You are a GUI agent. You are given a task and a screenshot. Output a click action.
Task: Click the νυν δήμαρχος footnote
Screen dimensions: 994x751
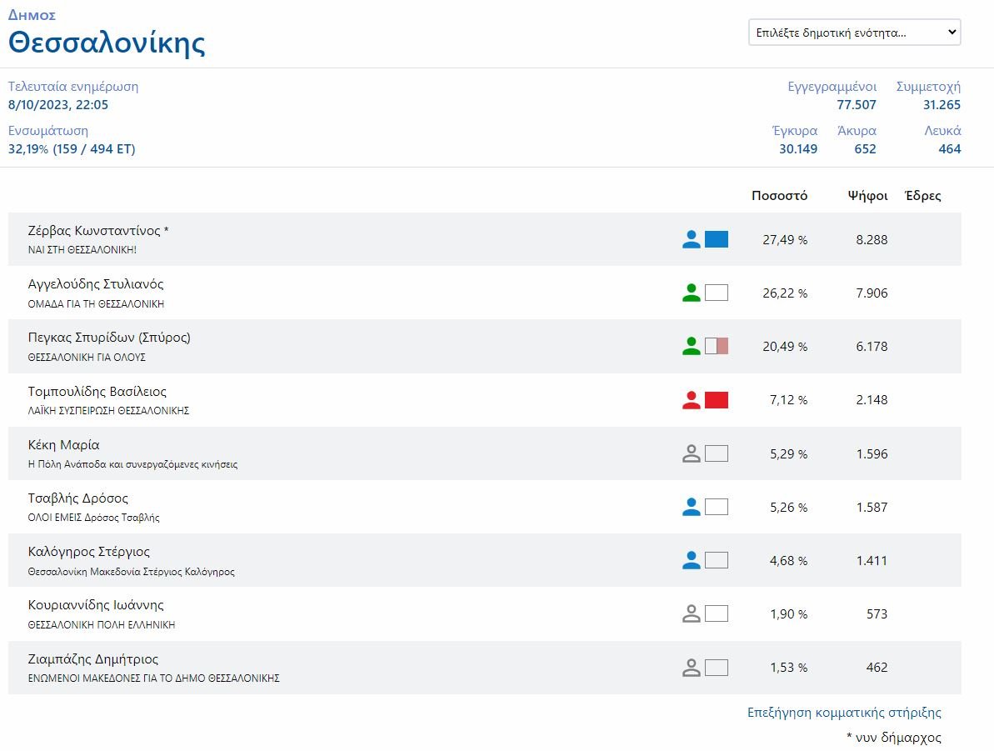click(x=894, y=737)
